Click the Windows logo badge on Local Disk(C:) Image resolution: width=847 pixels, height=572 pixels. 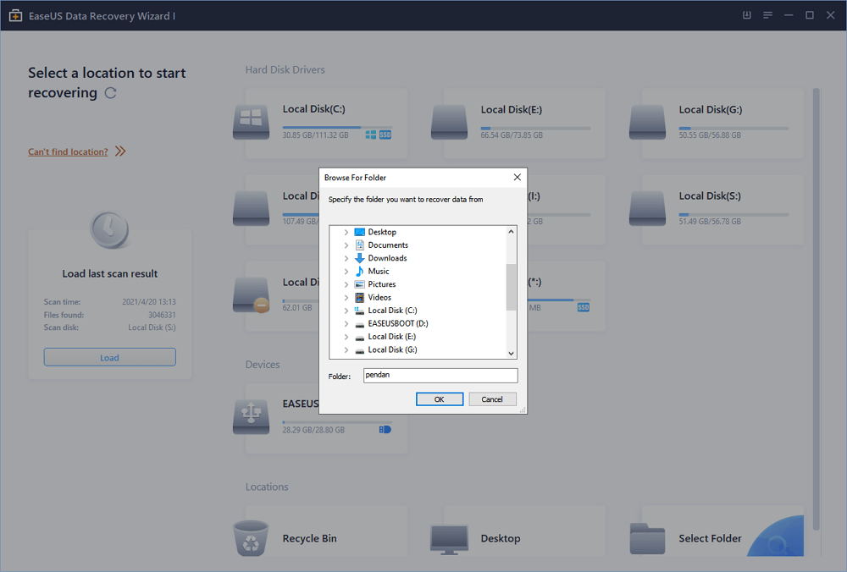(371, 135)
